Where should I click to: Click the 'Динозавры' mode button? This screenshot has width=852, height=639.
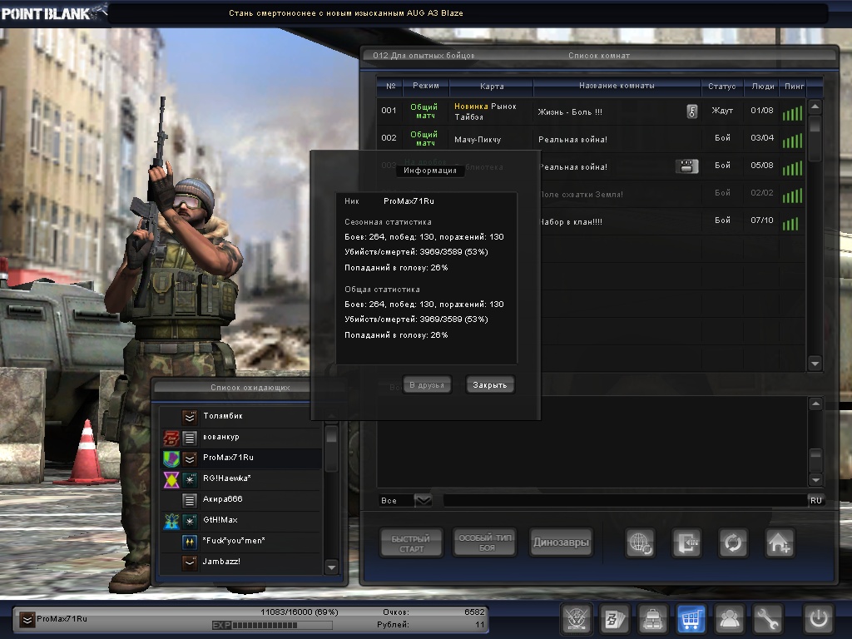click(x=561, y=542)
